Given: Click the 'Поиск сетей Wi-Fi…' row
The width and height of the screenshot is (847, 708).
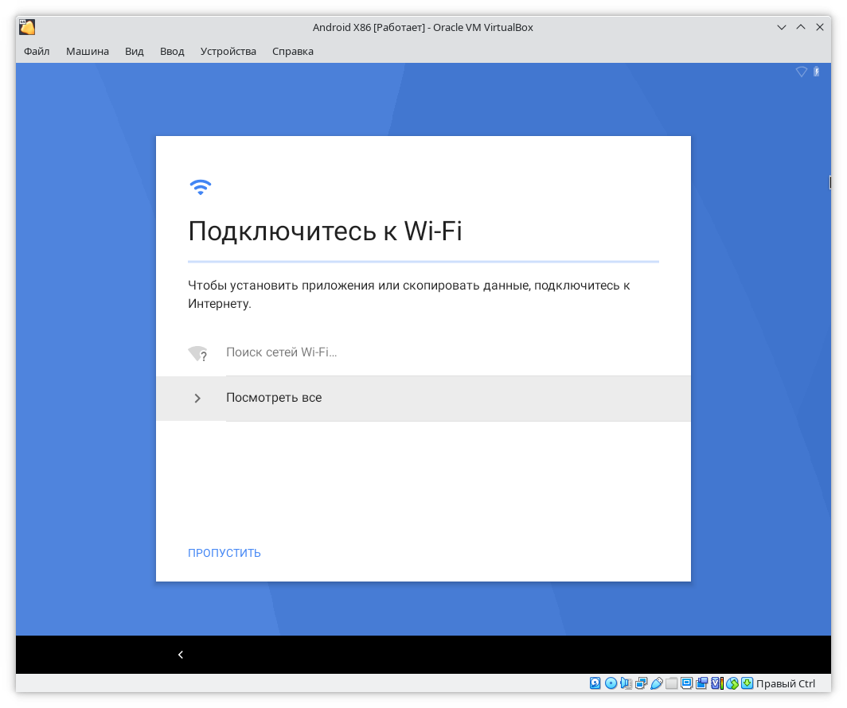Looking at the screenshot, I should click(282, 352).
